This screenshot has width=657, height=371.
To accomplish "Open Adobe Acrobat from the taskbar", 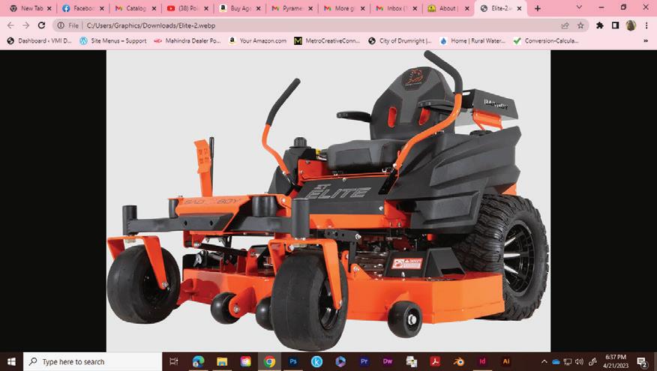I will 435,361.
